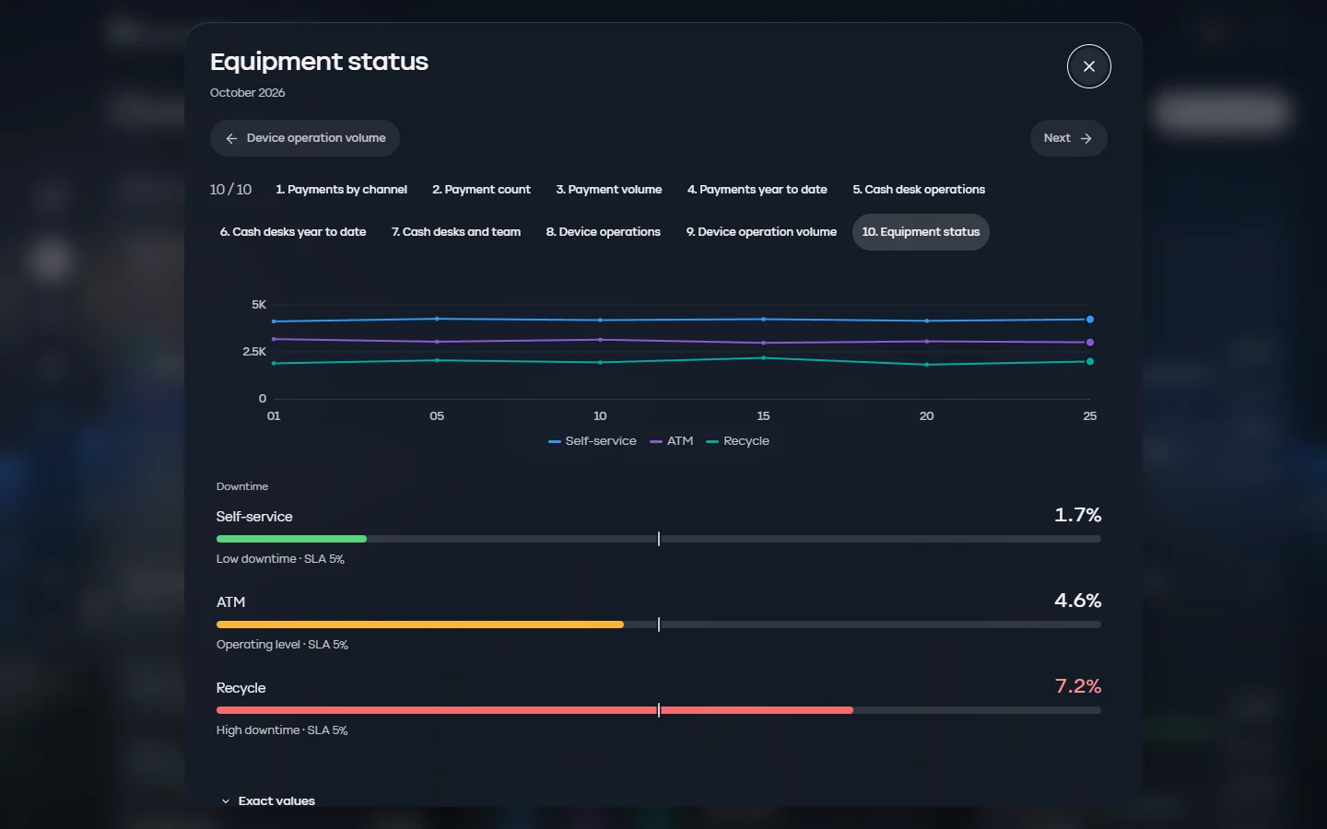Screen dimensions: 1327x829
Task: Select the 3. Payment volume tab
Action: click(x=609, y=190)
